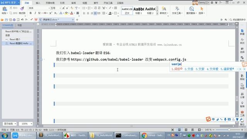Click the undo arrow icon
Image resolution: width=247 pixels, height=139 pixels.
pyautogui.click(x=22, y=20)
